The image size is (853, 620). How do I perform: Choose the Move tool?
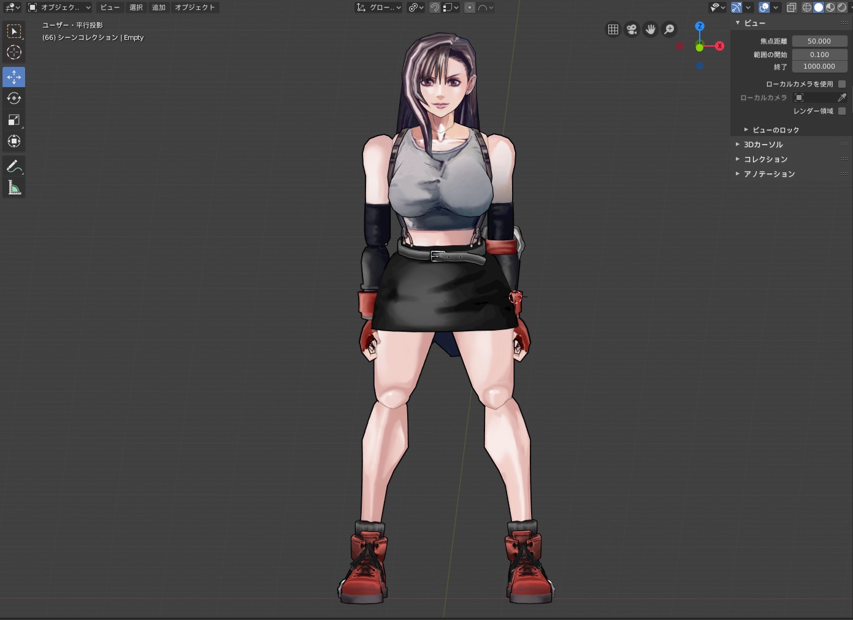click(x=14, y=77)
